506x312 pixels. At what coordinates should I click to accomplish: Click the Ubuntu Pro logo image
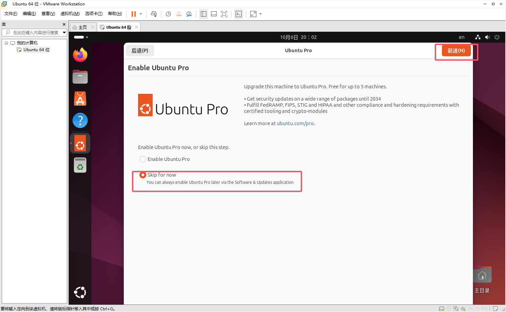[183, 105]
